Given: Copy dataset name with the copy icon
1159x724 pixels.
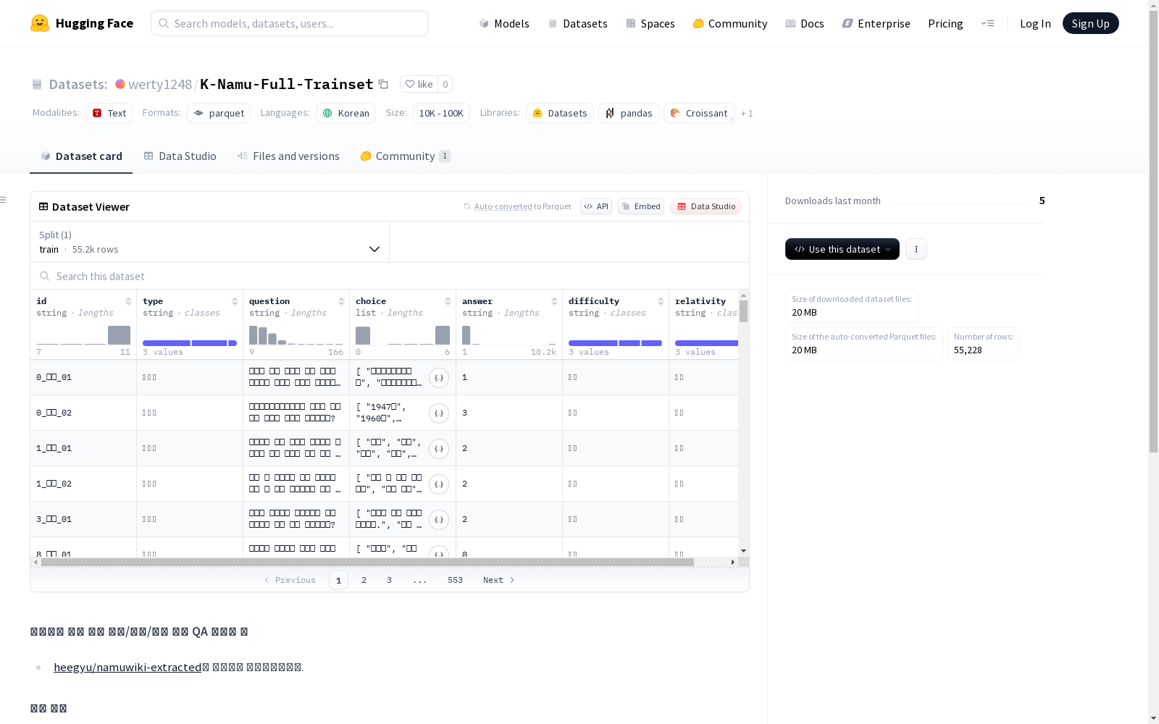Looking at the screenshot, I should [x=384, y=85].
